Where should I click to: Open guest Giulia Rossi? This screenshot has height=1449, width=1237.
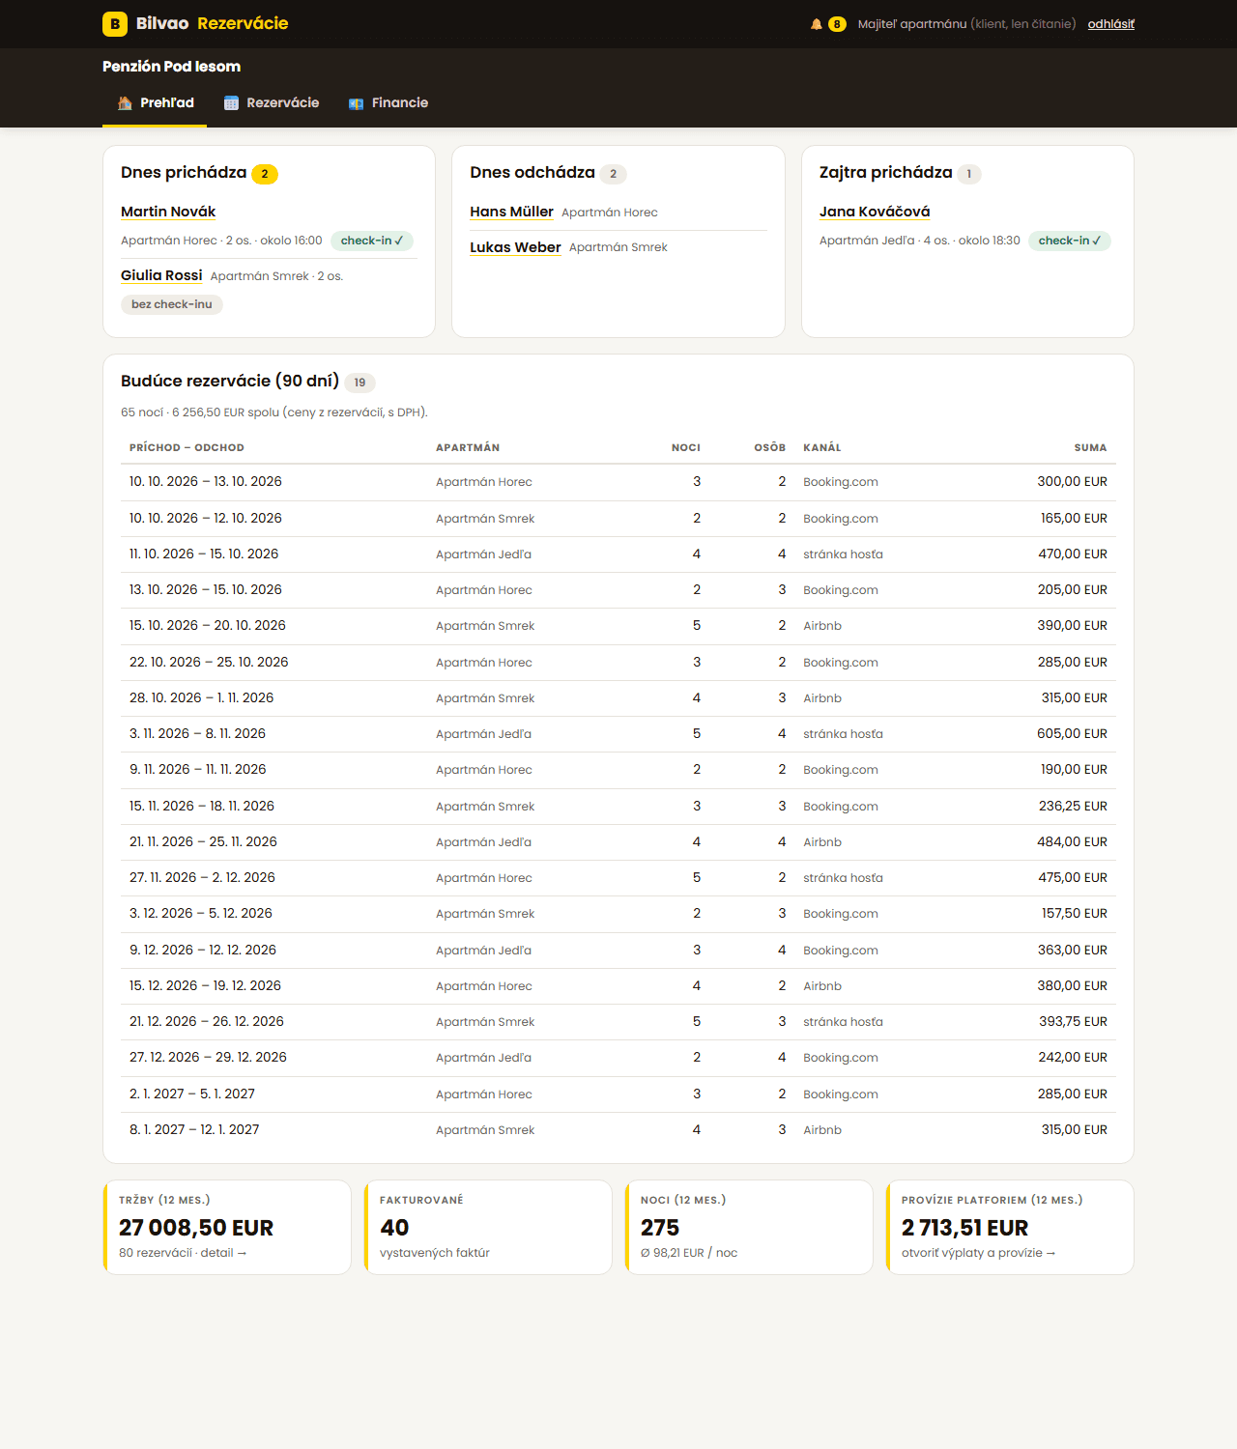[x=161, y=275]
